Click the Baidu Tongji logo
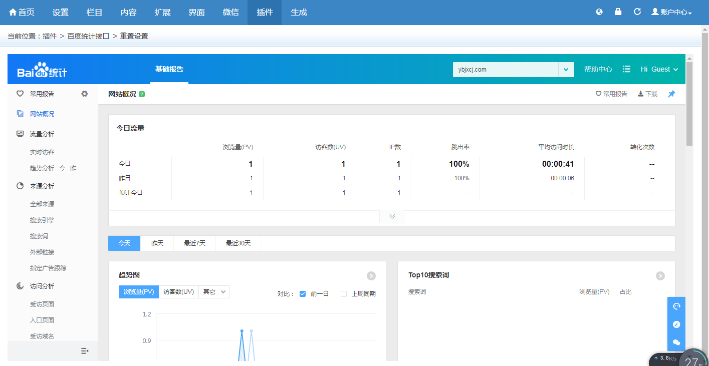Viewport: 709px width, 366px height. coord(43,69)
